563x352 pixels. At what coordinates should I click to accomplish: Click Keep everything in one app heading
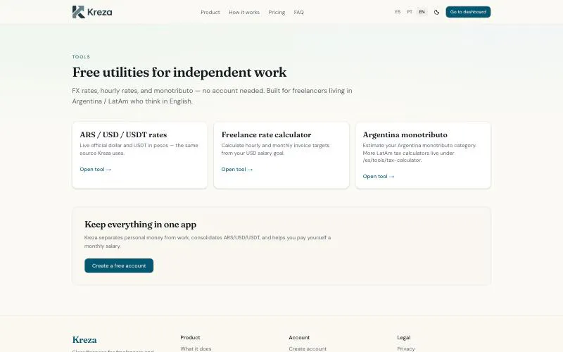coord(140,225)
